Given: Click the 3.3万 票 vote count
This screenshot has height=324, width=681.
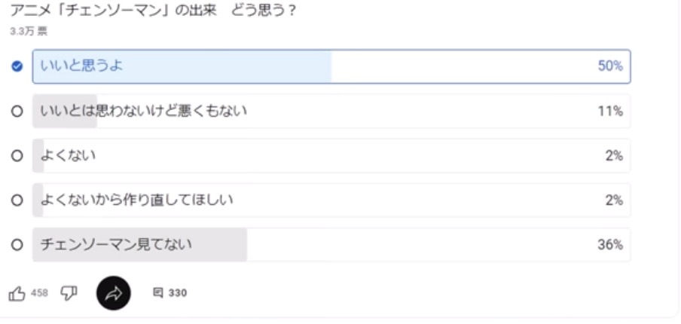Looking at the screenshot, I should tap(29, 32).
